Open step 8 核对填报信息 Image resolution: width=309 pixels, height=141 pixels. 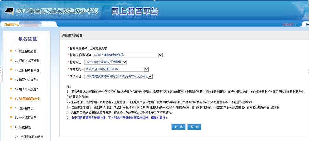25,118
